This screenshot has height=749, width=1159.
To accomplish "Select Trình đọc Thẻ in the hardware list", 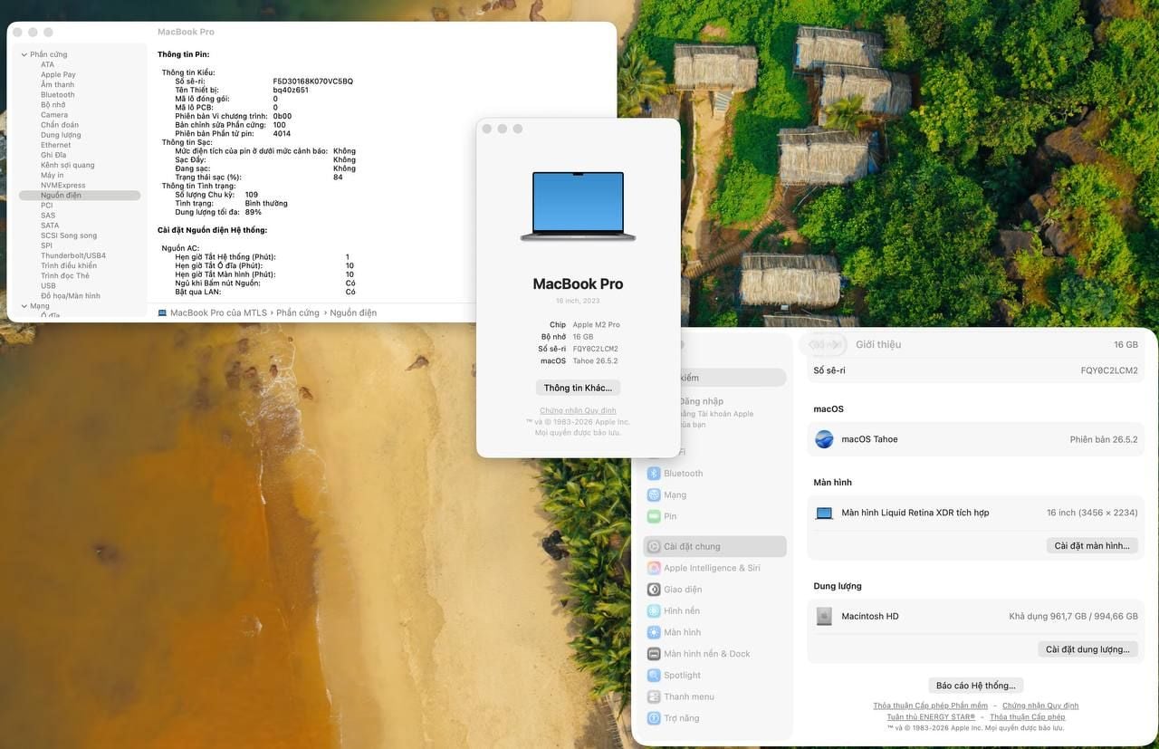I will pos(65,275).
